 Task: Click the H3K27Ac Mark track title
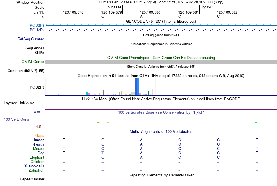161,99
